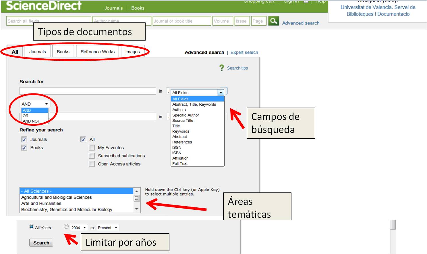427x254 pixels.
Task: Open the 2004 start year dropdown
Action: [79, 228]
